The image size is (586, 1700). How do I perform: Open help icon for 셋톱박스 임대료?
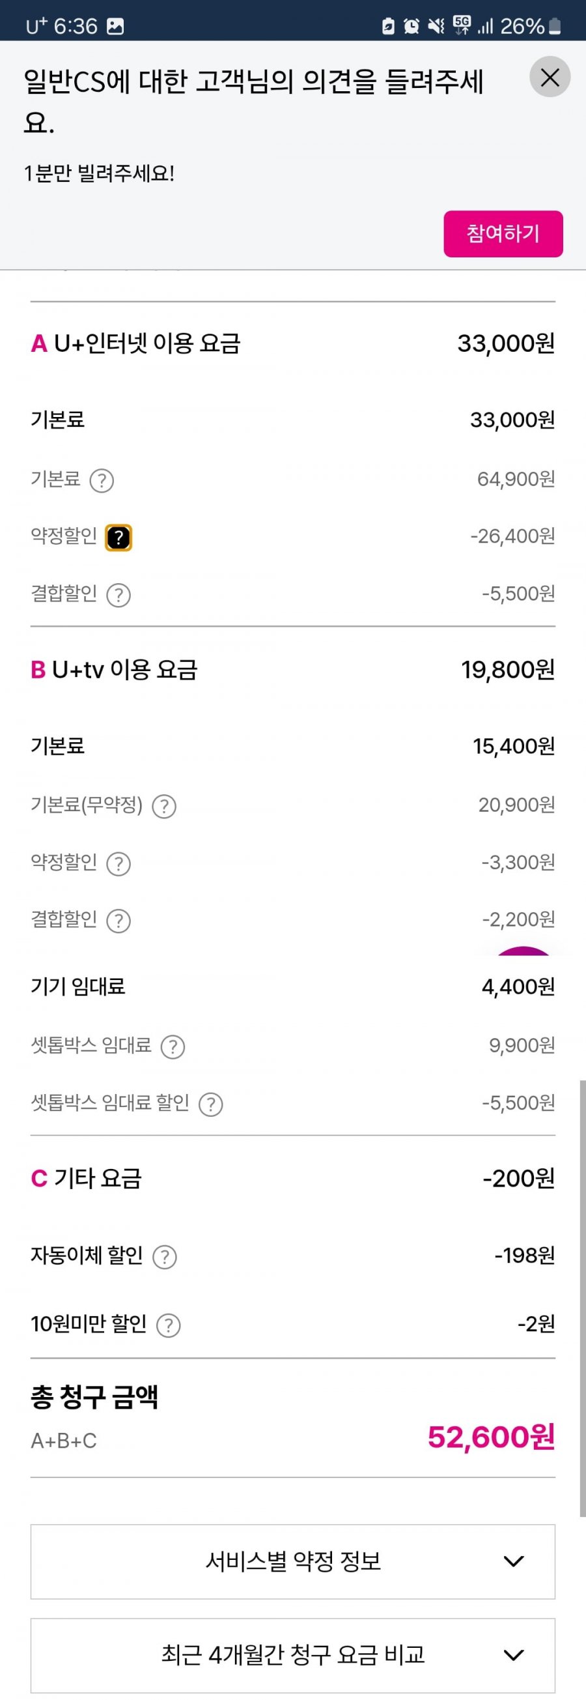coord(173,1046)
